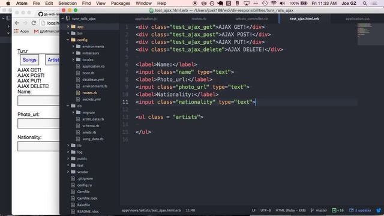Click the Time Machine icon in menu bar
The width and height of the screenshot is (384, 216).
tap(265, 3)
